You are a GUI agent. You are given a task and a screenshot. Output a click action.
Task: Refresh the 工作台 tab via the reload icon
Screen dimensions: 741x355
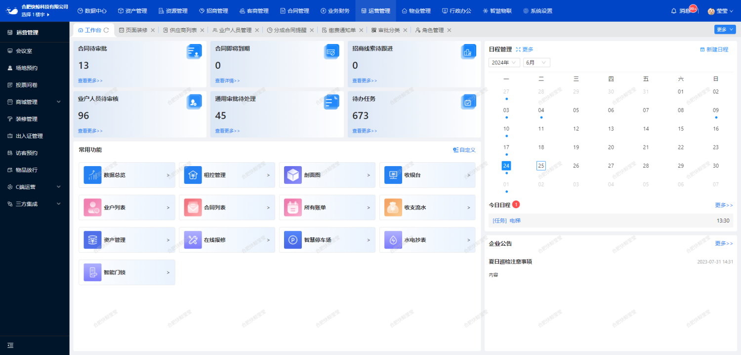(x=106, y=30)
